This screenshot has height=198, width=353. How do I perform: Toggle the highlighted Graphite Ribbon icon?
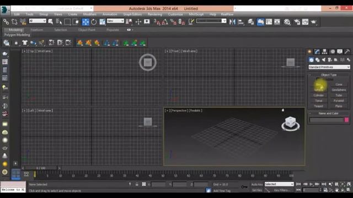[260, 22]
